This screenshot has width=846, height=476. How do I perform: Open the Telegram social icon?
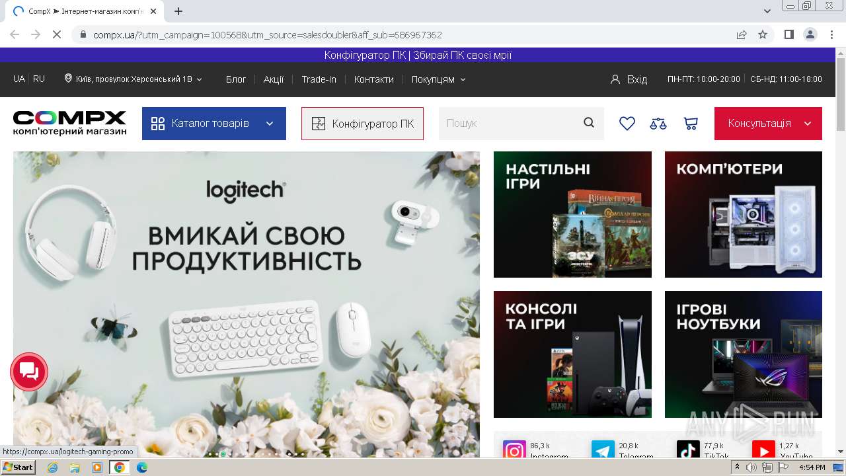(603, 451)
